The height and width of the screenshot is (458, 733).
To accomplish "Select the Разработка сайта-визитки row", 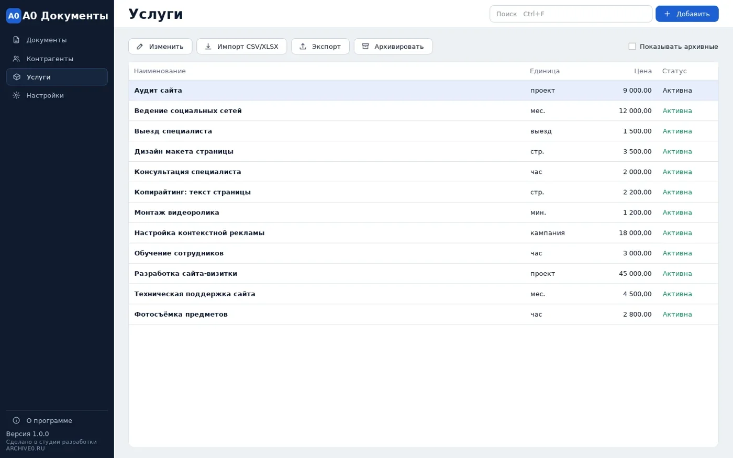I will [x=423, y=274].
